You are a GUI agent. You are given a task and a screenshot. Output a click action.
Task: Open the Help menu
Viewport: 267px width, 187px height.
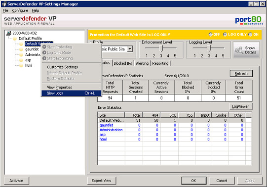pos(36,10)
